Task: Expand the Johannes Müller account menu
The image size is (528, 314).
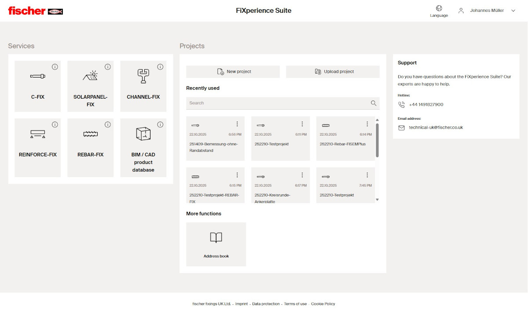Action: point(513,11)
